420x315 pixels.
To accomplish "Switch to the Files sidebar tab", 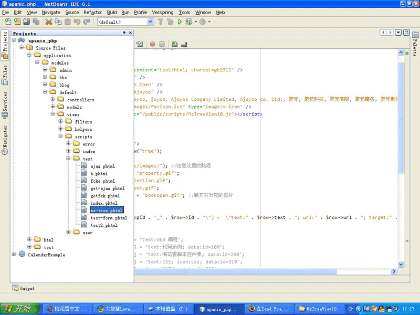I will (4, 75).
